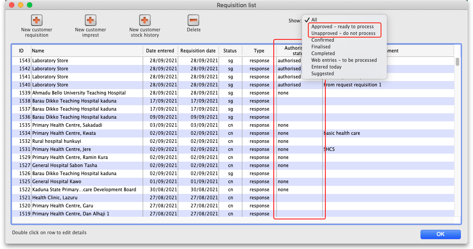Select the Suggested filter option
Viewport: 473px width, 249px height.
pos(323,74)
